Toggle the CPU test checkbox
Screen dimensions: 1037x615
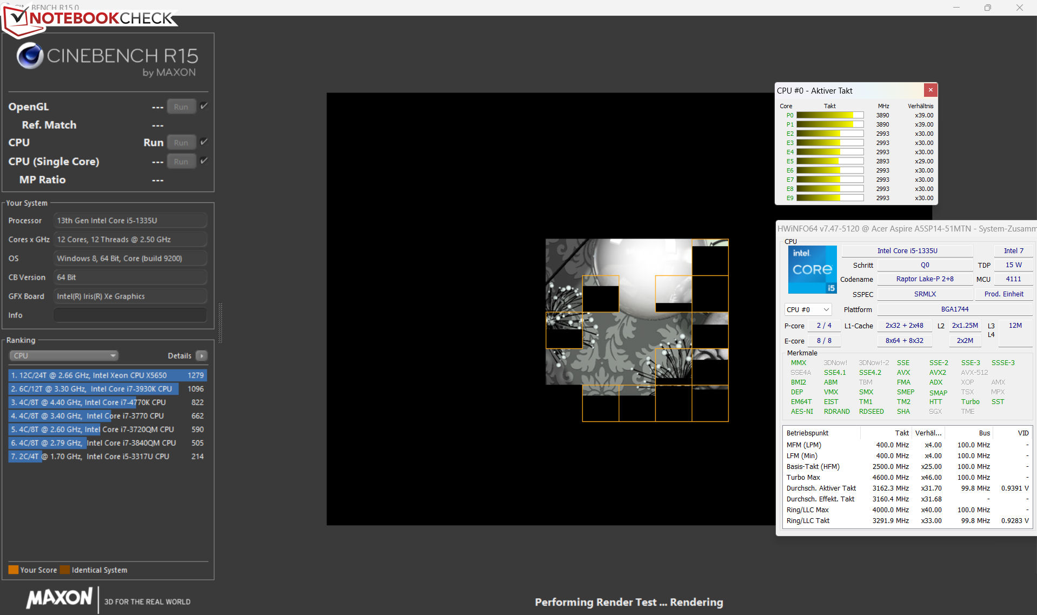click(204, 142)
